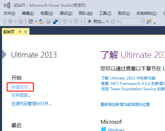Open the 附加... debug target dropdown

pos(107,22)
